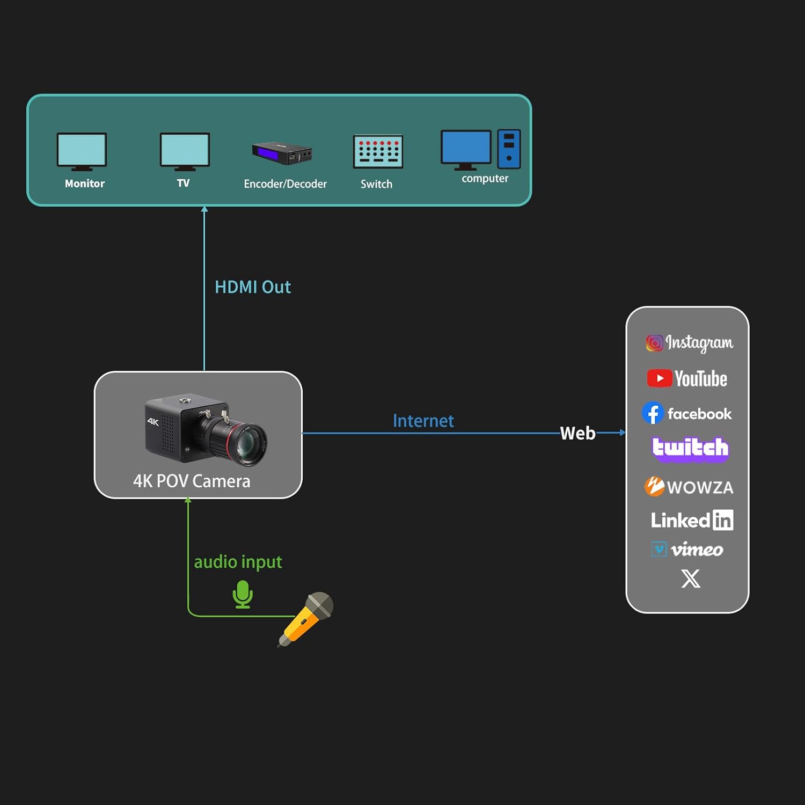Click the Vimeo logo
This screenshot has width=805, height=805.
tap(687, 550)
